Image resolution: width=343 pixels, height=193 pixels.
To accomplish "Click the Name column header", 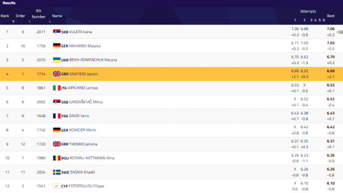I will coord(57,16).
